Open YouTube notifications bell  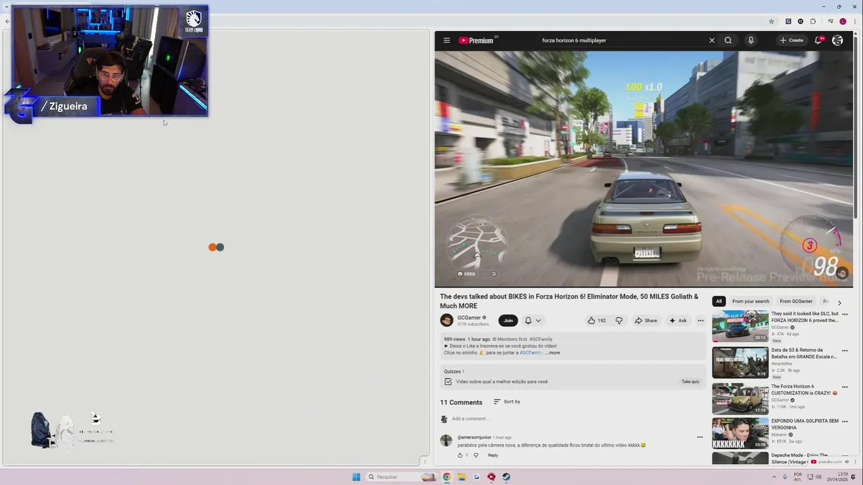click(x=819, y=40)
